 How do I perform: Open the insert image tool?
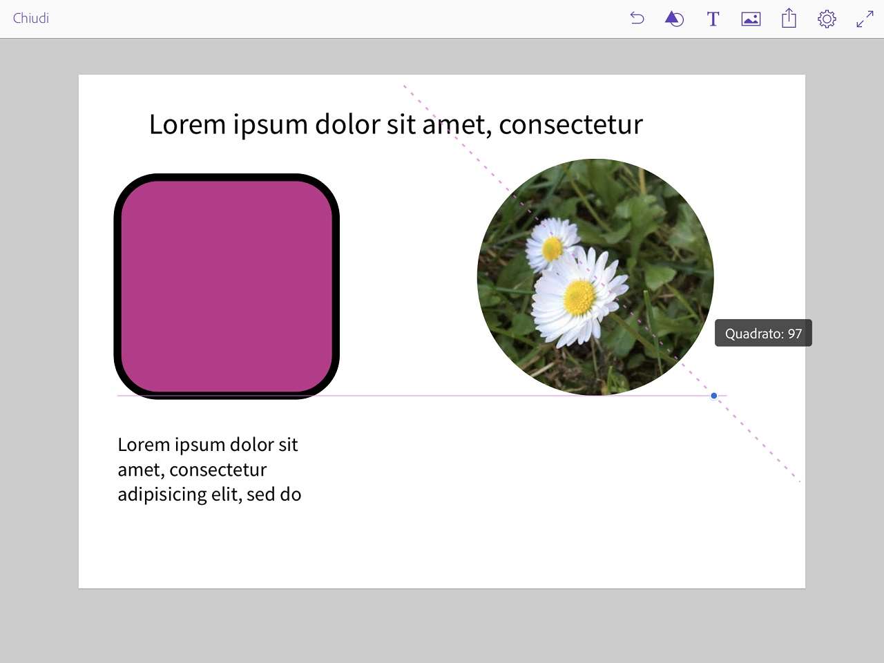[751, 19]
